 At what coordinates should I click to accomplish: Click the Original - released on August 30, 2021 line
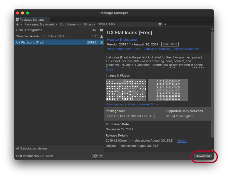tap(132, 146)
